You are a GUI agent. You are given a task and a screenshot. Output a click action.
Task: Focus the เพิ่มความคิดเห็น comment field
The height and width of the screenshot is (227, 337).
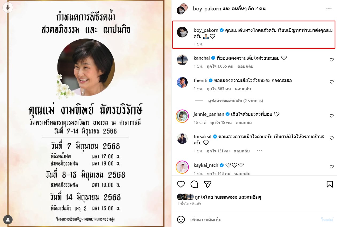pyautogui.click(x=254, y=220)
